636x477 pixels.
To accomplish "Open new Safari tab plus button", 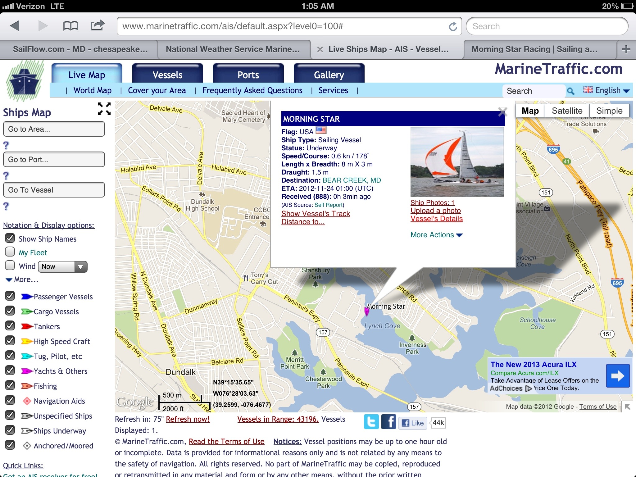I will tap(626, 49).
